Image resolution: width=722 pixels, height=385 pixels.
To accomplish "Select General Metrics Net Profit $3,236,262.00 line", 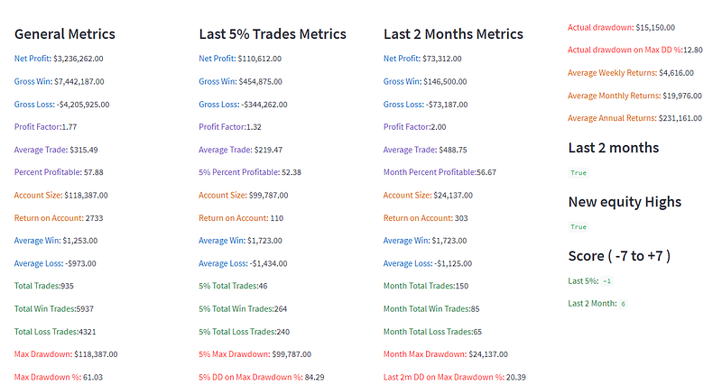I will (59, 59).
